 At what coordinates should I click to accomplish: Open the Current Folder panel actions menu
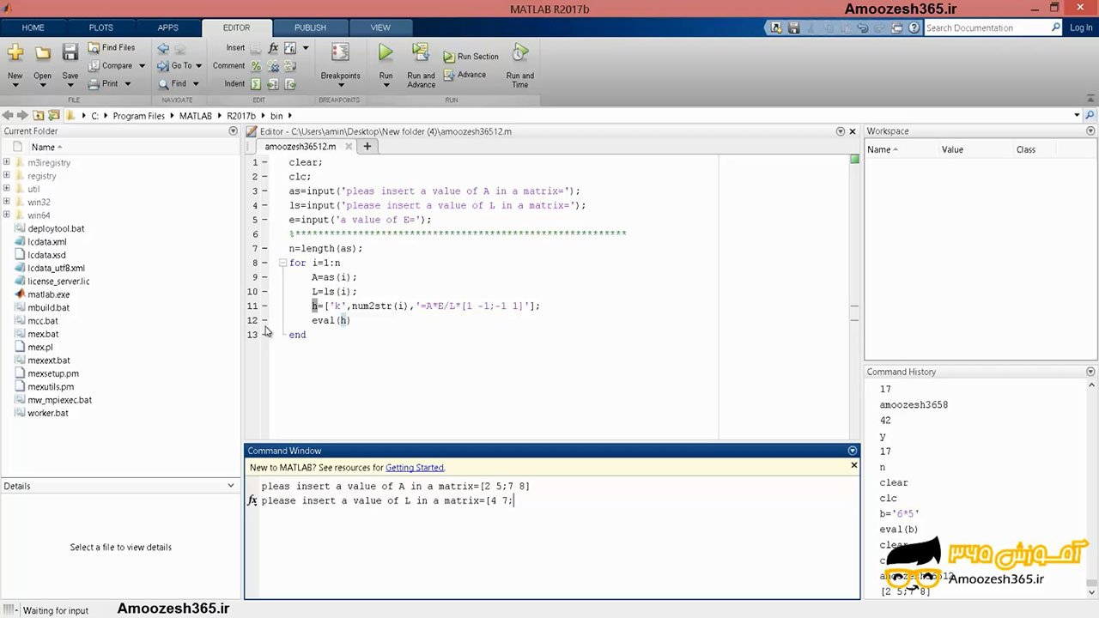click(233, 131)
